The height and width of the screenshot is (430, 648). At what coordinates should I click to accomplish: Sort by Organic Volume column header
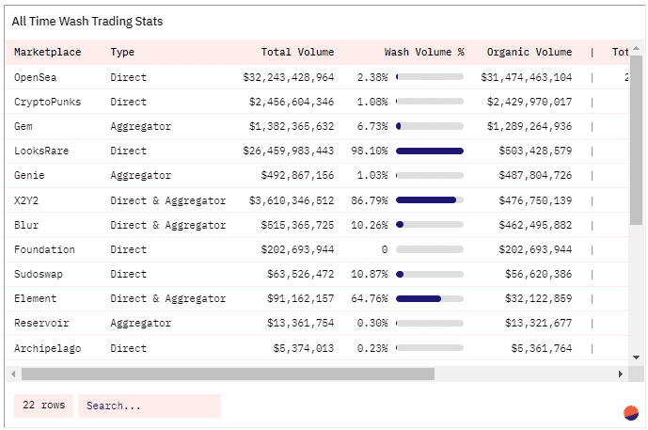(529, 52)
